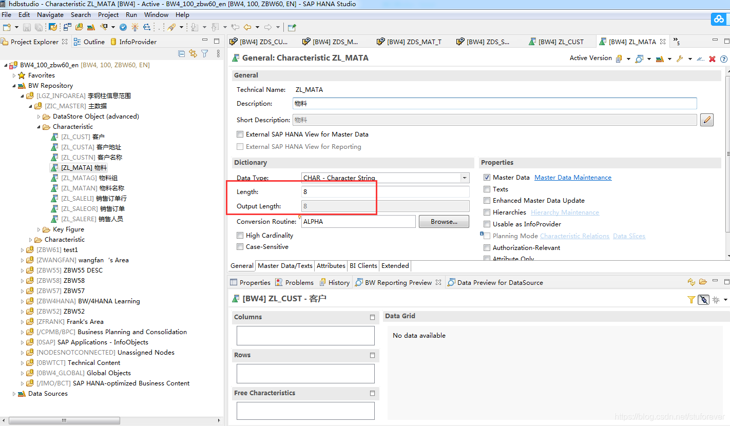
Task: Click the Save All icon in the main toolbar
Action: click(39, 27)
